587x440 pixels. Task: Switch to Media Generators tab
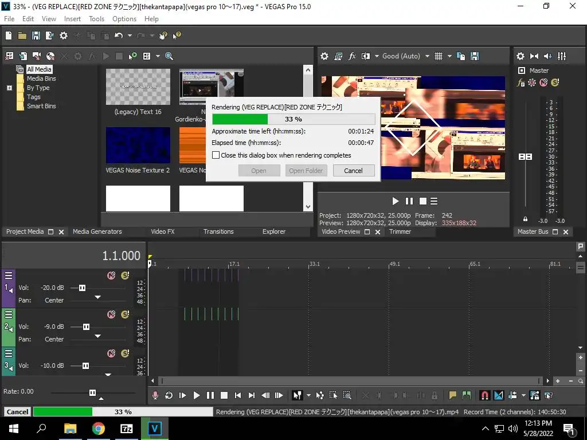click(x=97, y=231)
